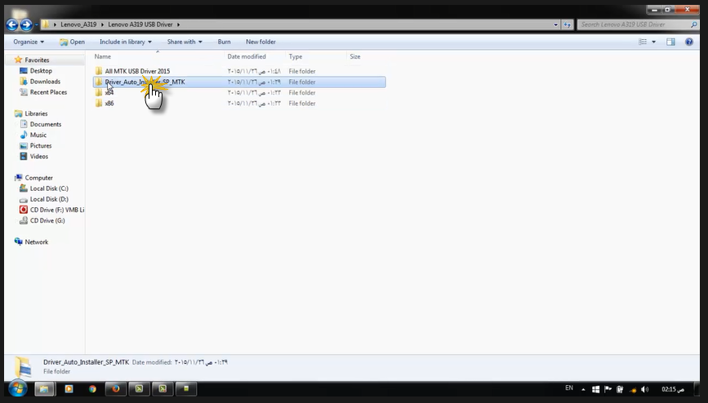Click the All MTK USB Driver 2015 folder icon
The width and height of the screenshot is (708, 403).
pos(99,71)
